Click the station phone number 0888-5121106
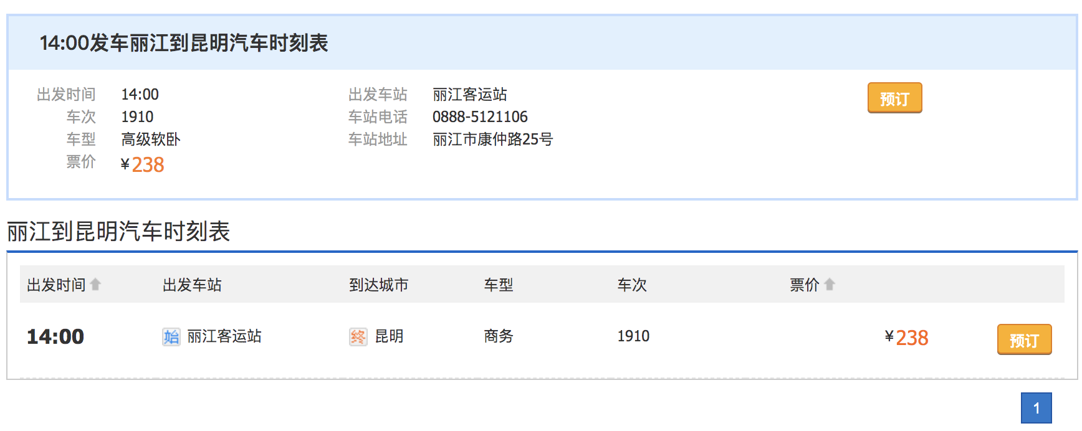Screen dimensions: 1082x431 (x=480, y=117)
